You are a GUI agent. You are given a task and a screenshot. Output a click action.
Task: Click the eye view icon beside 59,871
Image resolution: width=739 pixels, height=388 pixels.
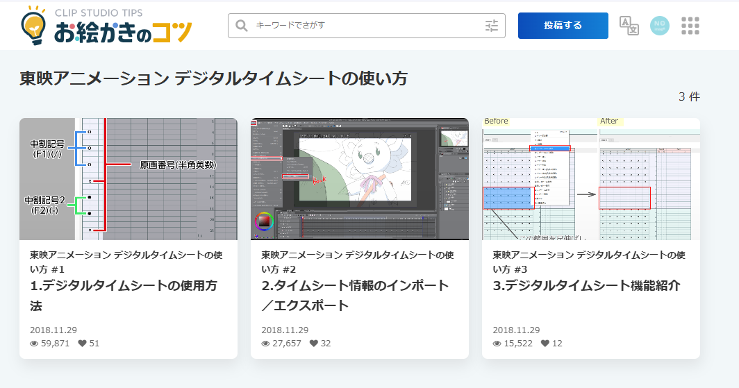[x=34, y=344]
